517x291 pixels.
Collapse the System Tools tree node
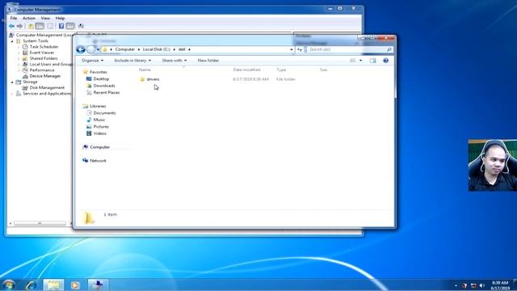tap(12, 41)
